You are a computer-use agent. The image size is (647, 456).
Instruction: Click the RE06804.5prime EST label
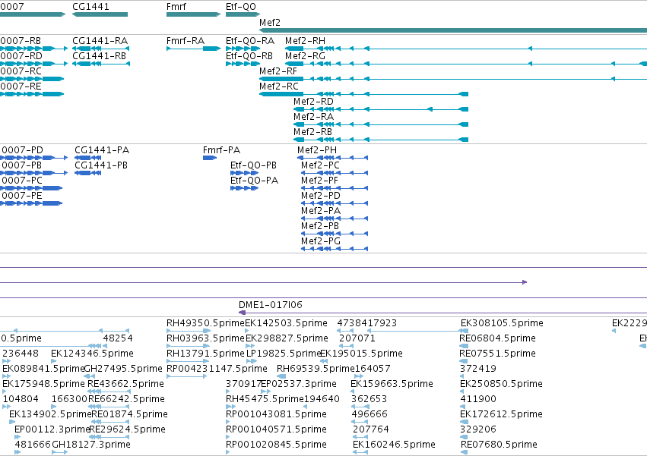click(x=498, y=338)
